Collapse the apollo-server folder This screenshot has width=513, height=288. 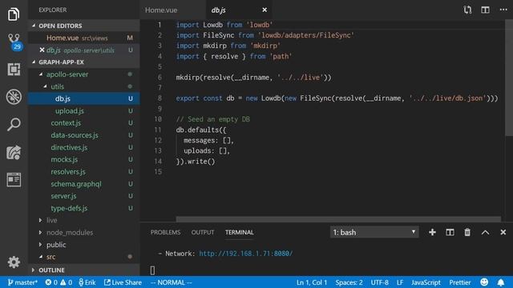(x=41, y=74)
